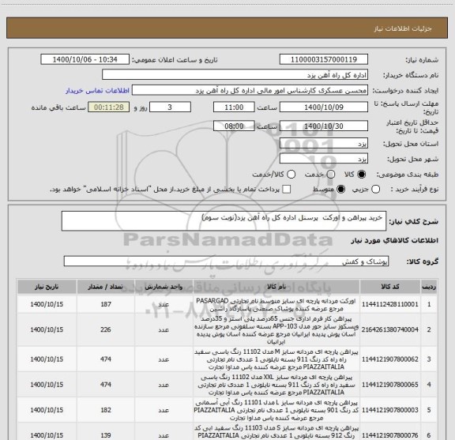Select the متوسط purchase type radio

coord(341,190)
